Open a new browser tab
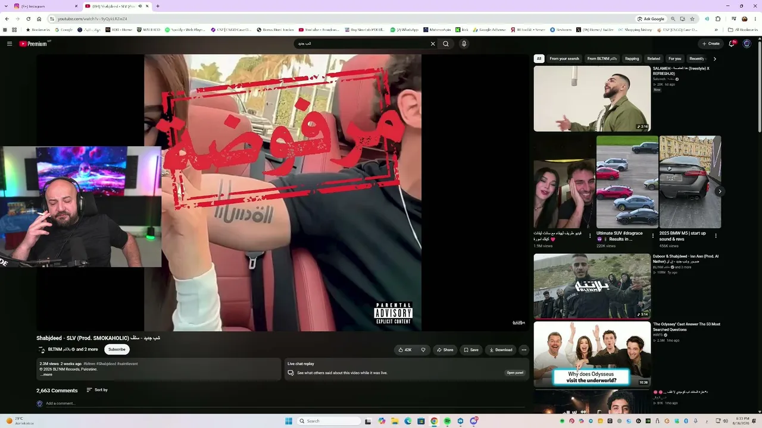Image resolution: width=762 pixels, height=428 pixels. coord(157,6)
